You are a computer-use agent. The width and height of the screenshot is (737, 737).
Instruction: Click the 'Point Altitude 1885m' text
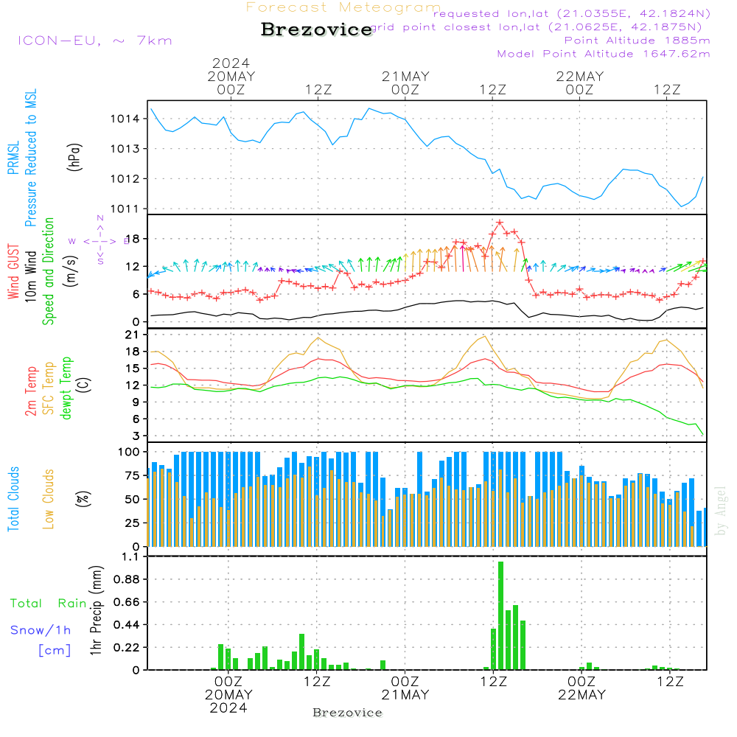click(637, 41)
